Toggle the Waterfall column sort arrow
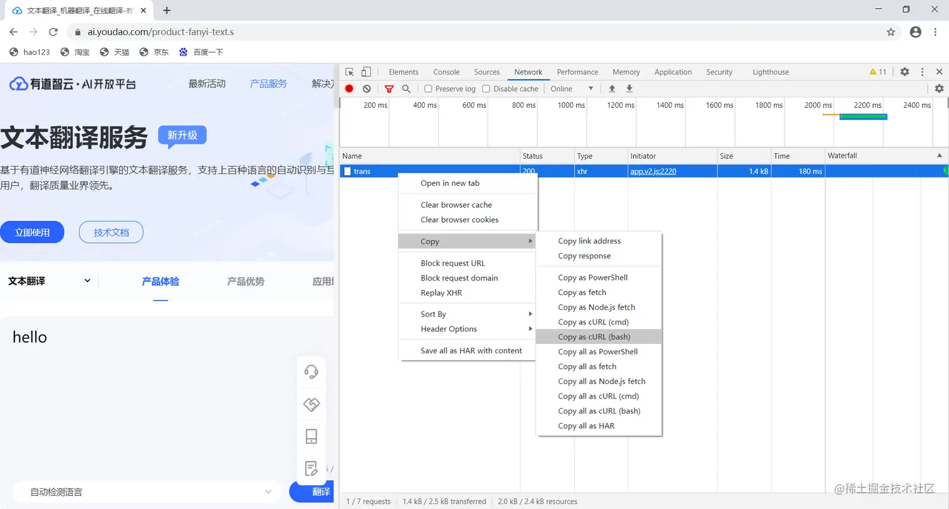 (x=940, y=156)
